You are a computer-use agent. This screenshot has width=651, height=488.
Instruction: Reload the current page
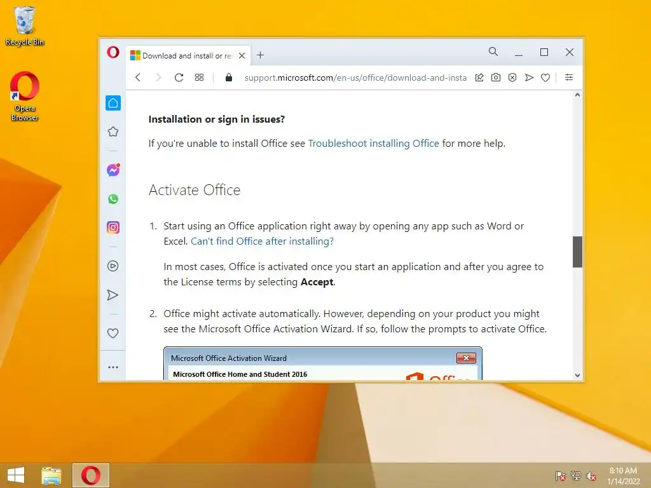[x=179, y=78]
